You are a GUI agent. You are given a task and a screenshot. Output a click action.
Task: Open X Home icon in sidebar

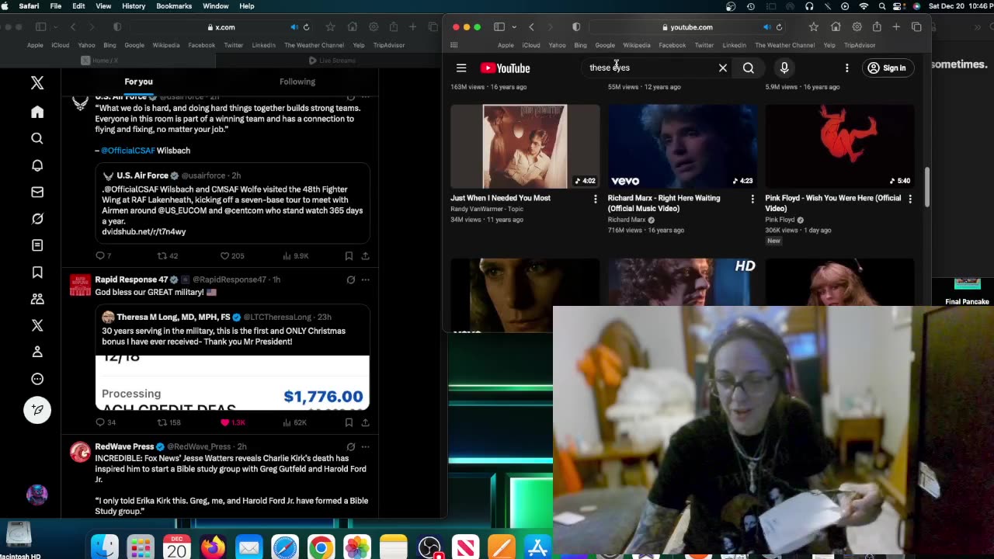tap(37, 112)
